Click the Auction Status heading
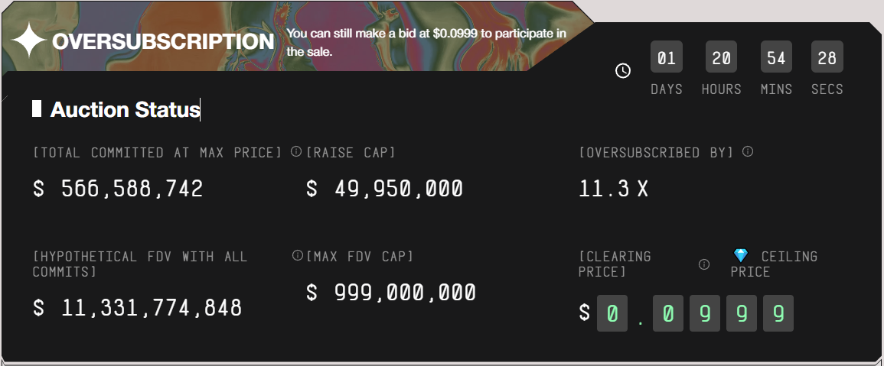 [x=125, y=109]
